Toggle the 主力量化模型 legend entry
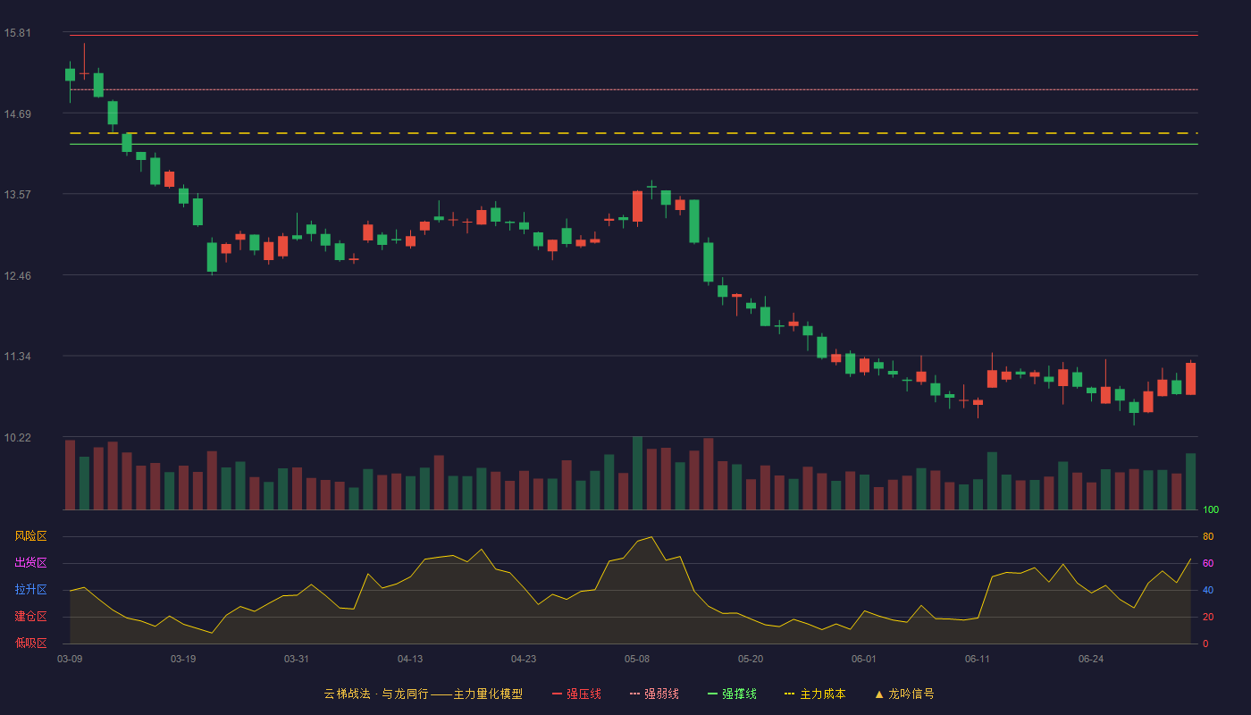The image size is (1251, 715). click(x=423, y=694)
